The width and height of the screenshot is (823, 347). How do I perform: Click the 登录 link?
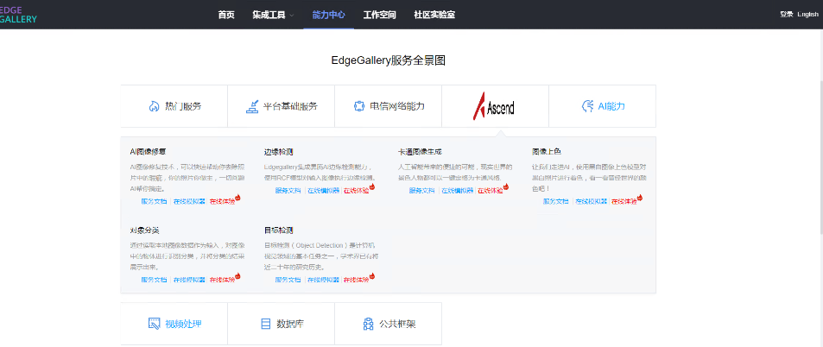(x=786, y=15)
